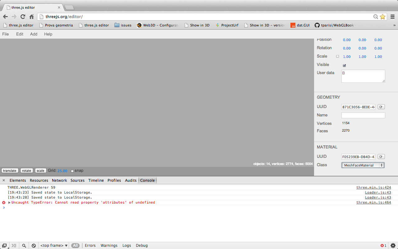Open the Web3D - Configurat bookmark
The image size is (398, 249).
click(158, 25)
